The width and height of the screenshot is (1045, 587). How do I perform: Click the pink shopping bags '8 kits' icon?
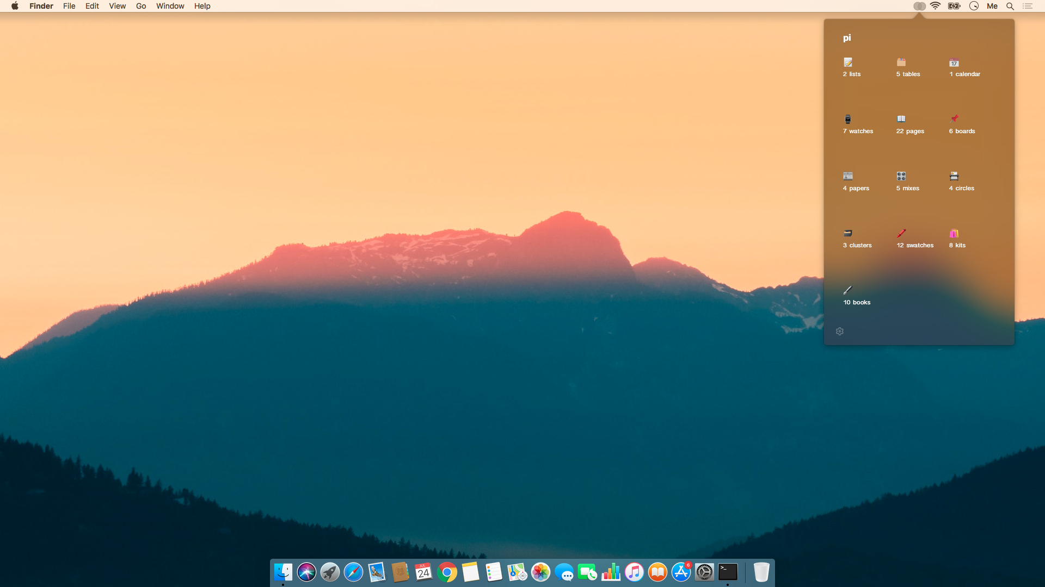point(954,234)
